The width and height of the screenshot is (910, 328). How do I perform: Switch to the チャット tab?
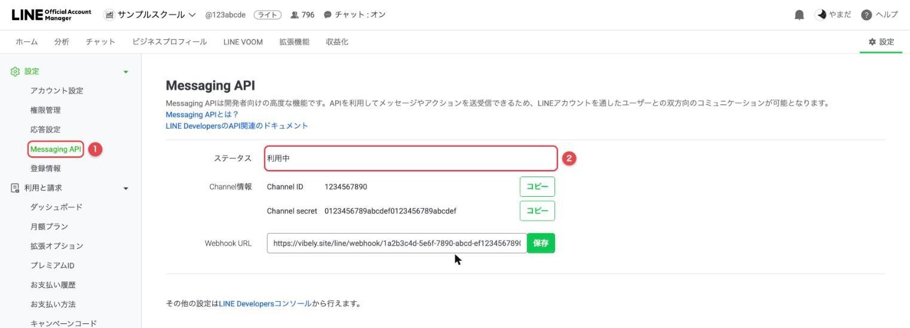(x=100, y=42)
